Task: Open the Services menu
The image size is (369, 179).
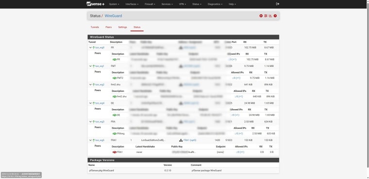Action: [167, 4]
